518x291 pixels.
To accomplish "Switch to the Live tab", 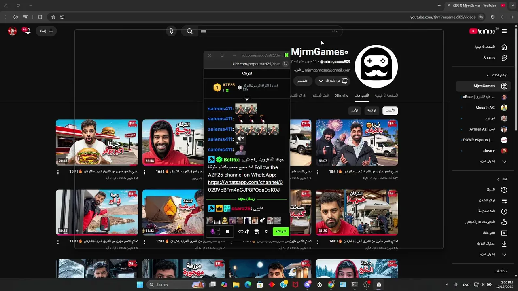I will click(x=320, y=95).
